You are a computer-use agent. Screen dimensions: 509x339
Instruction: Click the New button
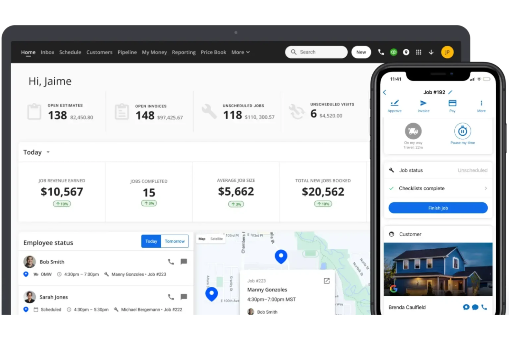tap(361, 52)
